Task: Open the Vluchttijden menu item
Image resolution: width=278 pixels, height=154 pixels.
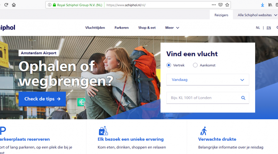Action: (x=95, y=28)
